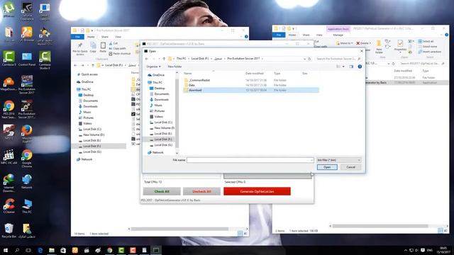Screen dimensions: 454x255
Task: Click the Windows Start button on taskbar
Action: pos(6,250)
